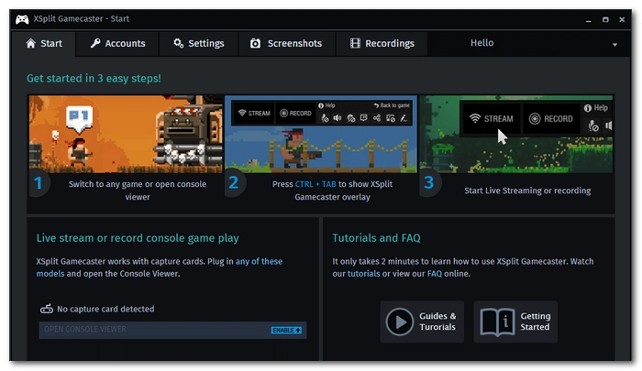Click the capture card device icon
642x371 pixels.
(46, 309)
